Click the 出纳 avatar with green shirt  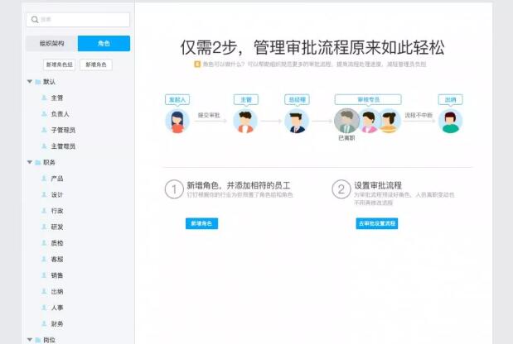450,122
